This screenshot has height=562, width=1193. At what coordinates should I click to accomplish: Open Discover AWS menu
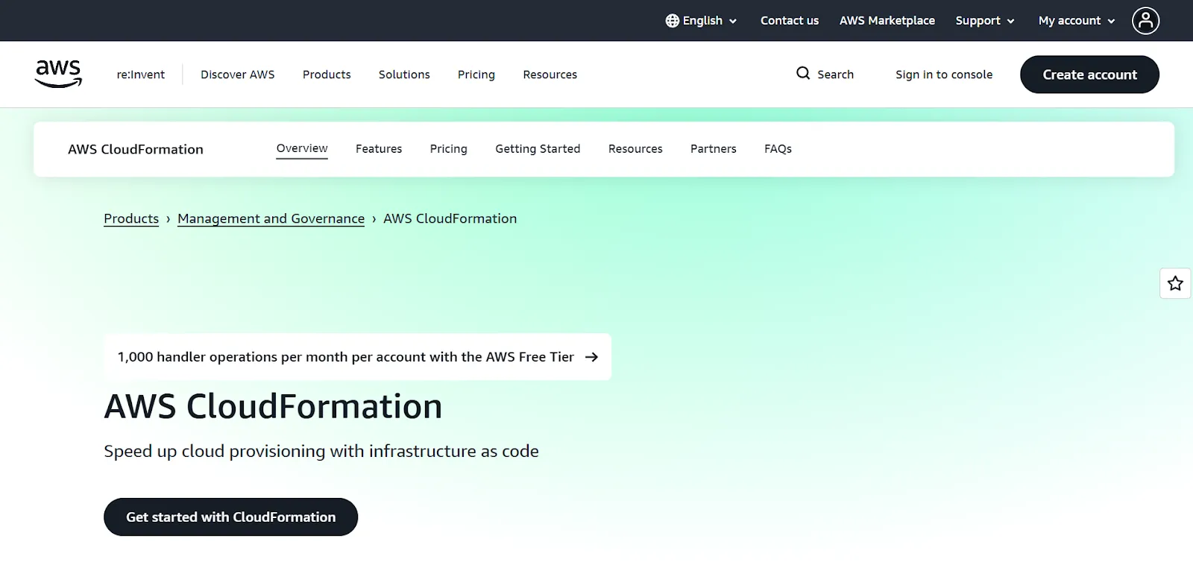tap(238, 75)
